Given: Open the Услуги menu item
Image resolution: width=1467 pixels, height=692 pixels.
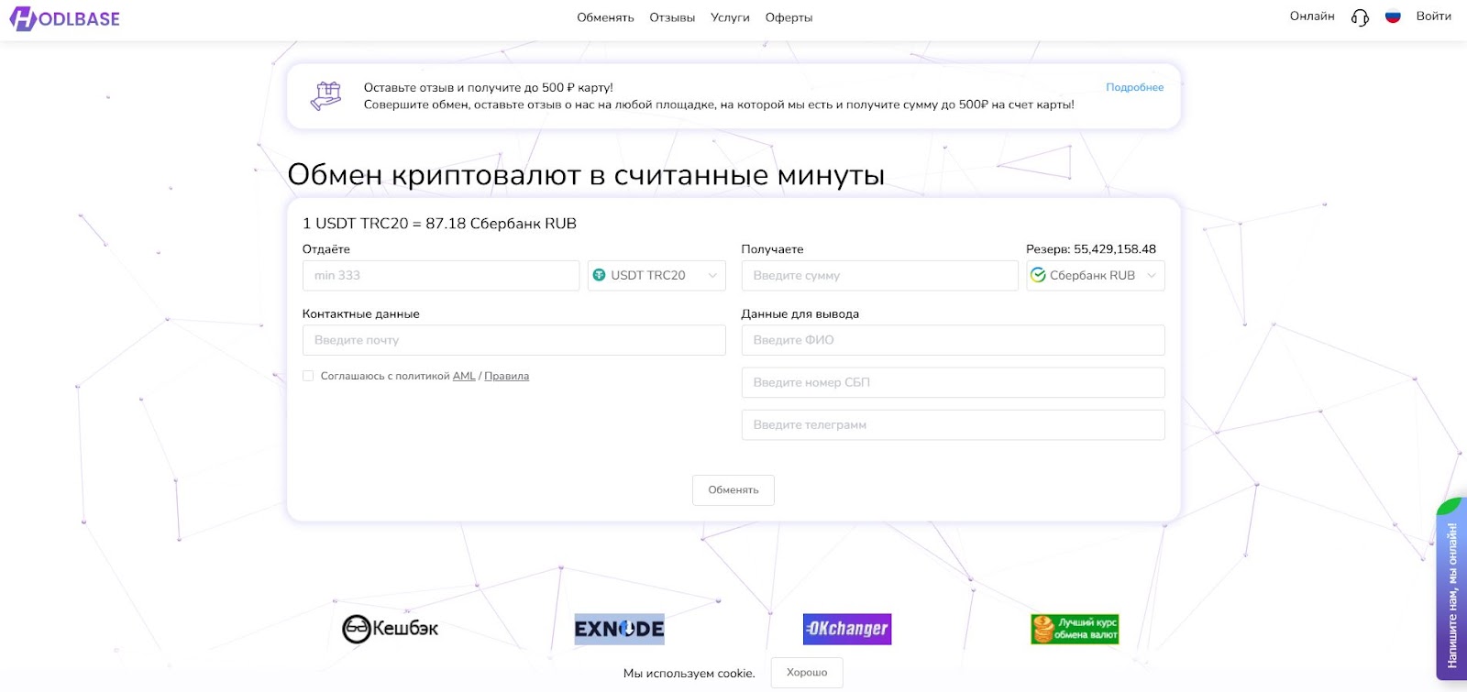Looking at the screenshot, I should (730, 17).
